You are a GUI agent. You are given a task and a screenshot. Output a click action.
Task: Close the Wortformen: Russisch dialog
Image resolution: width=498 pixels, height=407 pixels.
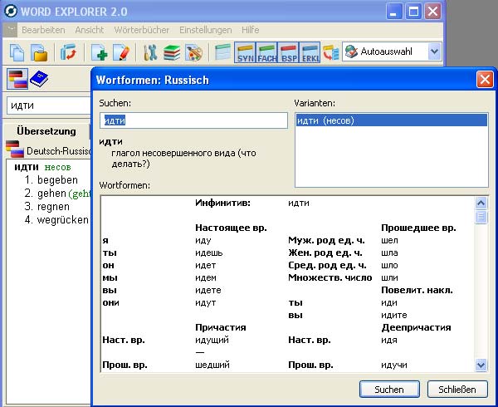pos(485,80)
